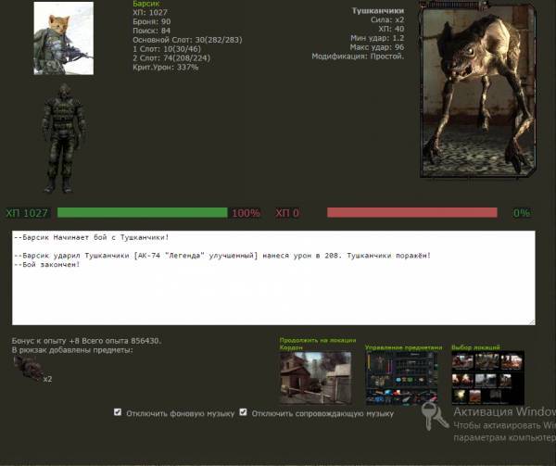Click the Броня: 90 stat text

click(151, 21)
